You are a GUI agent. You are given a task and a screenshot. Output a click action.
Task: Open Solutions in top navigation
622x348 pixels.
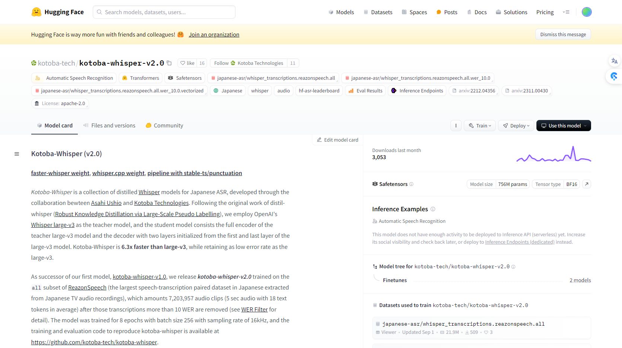click(511, 12)
